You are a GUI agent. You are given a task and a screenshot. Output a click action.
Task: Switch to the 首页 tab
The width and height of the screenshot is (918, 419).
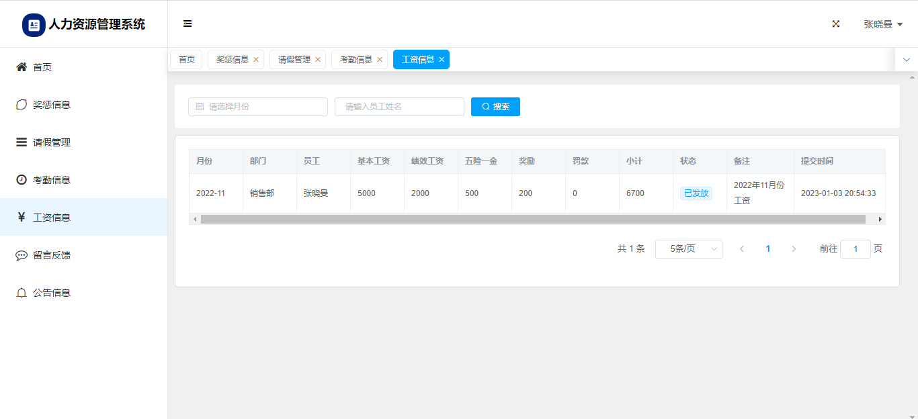(186, 60)
